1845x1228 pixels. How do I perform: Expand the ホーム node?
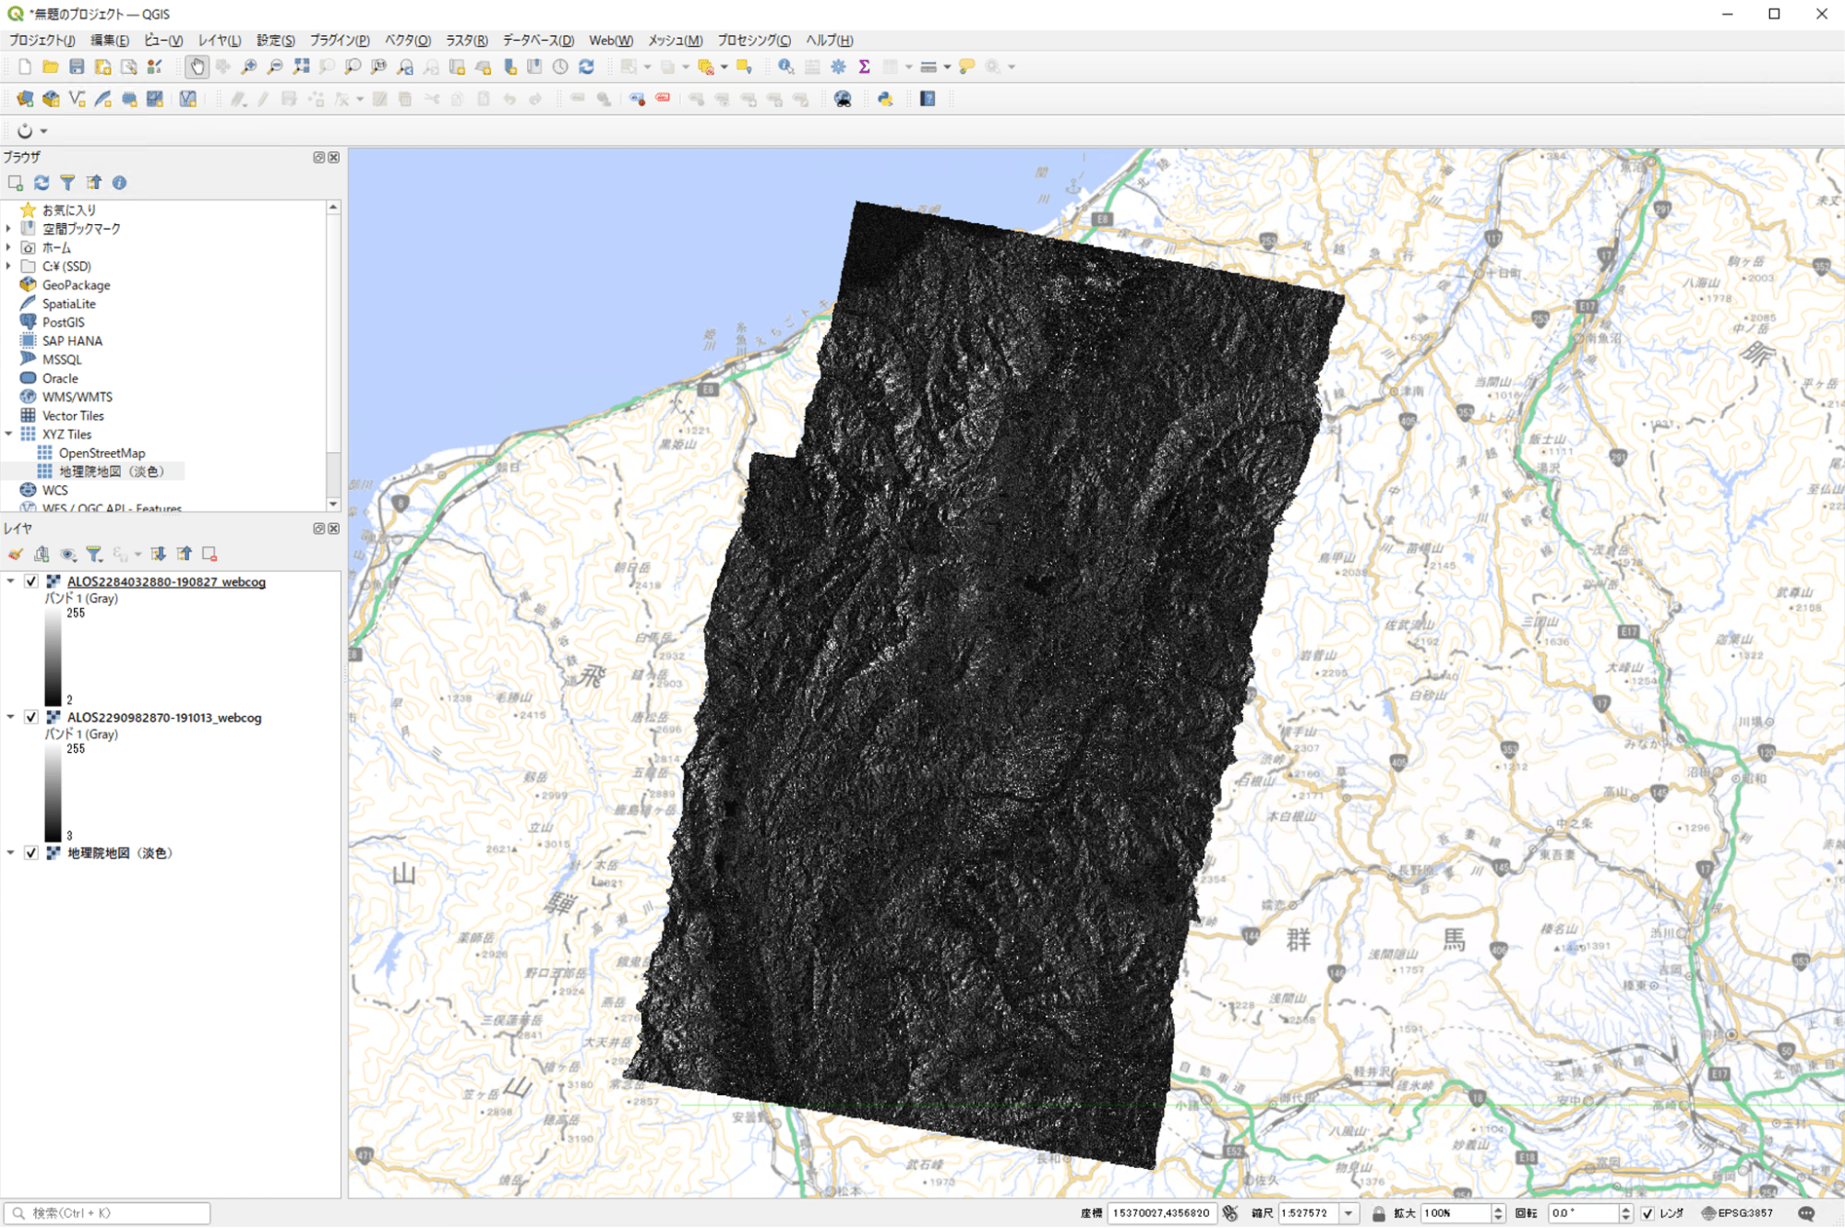[x=9, y=247]
